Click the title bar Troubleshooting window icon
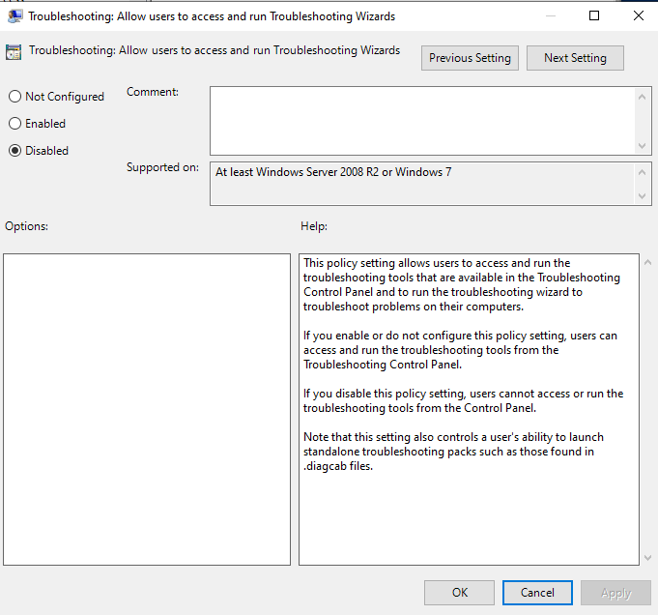 pos(14,16)
